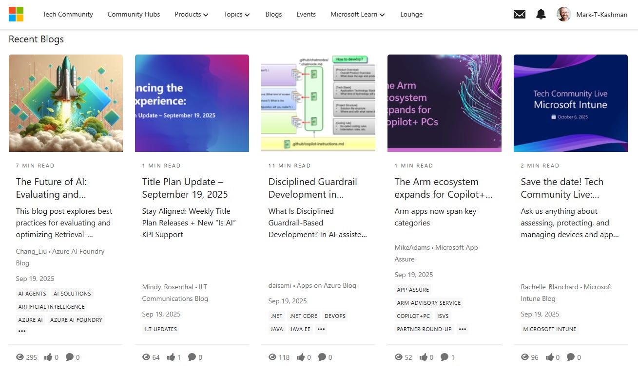Image resolution: width=638 pixels, height=372 pixels.
Task: Click views eye icon showing 295
Action: [x=20, y=357]
